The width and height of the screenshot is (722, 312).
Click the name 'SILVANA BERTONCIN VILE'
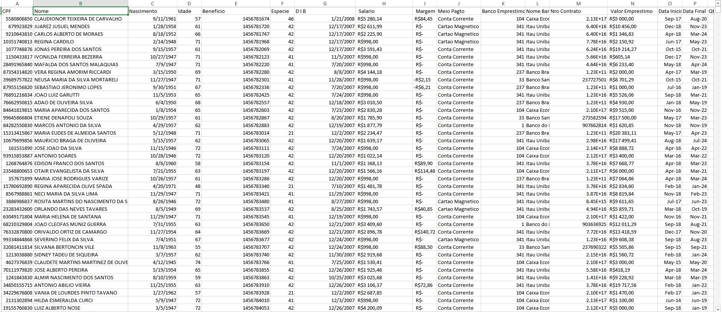click(x=64, y=247)
